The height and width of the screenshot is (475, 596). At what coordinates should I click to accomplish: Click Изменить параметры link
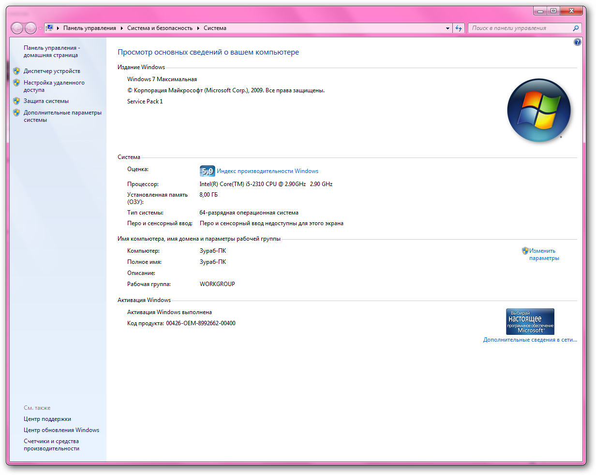click(x=544, y=254)
